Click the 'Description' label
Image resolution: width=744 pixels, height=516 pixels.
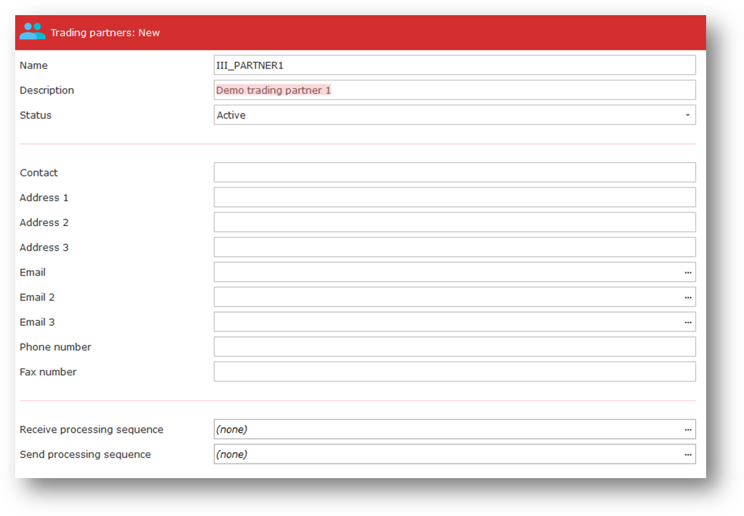pos(47,90)
